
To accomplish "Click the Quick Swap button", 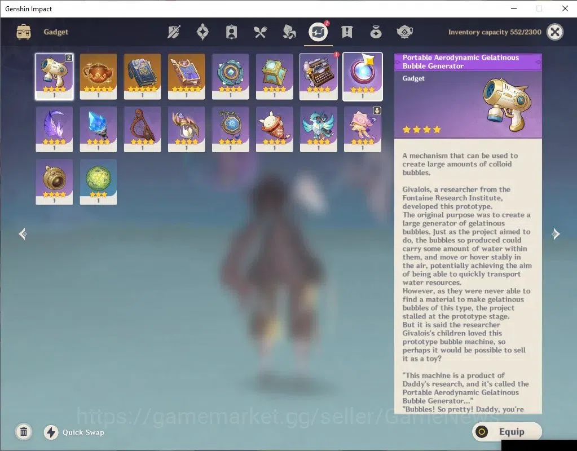I will pyautogui.click(x=74, y=432).
